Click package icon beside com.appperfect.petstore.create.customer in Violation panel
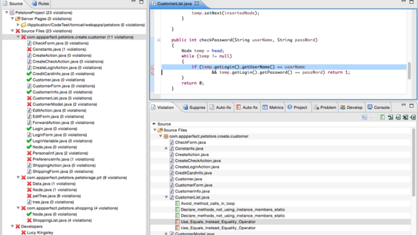Image resolution: width=418 pixels, height=235 pixels. [166, 136]
